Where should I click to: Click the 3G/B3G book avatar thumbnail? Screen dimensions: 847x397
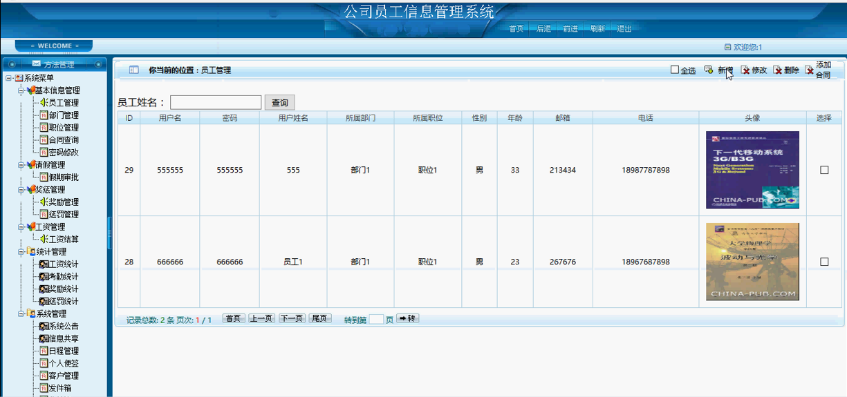752,170
